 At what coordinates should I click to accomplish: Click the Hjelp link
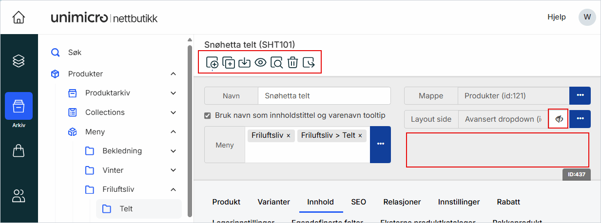[x=557, y=17]
